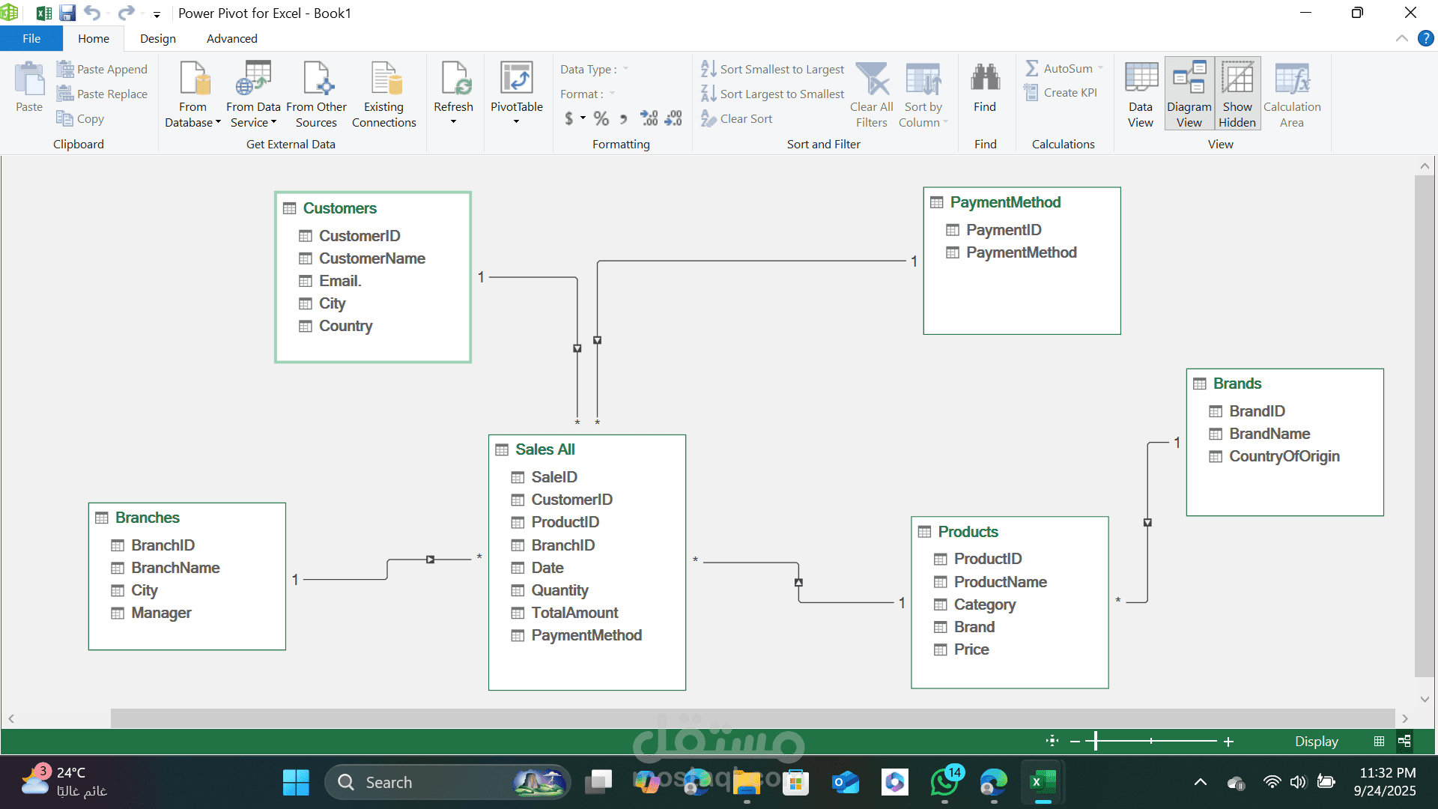Click the zoom slider handle

(x=1096, y=742)
